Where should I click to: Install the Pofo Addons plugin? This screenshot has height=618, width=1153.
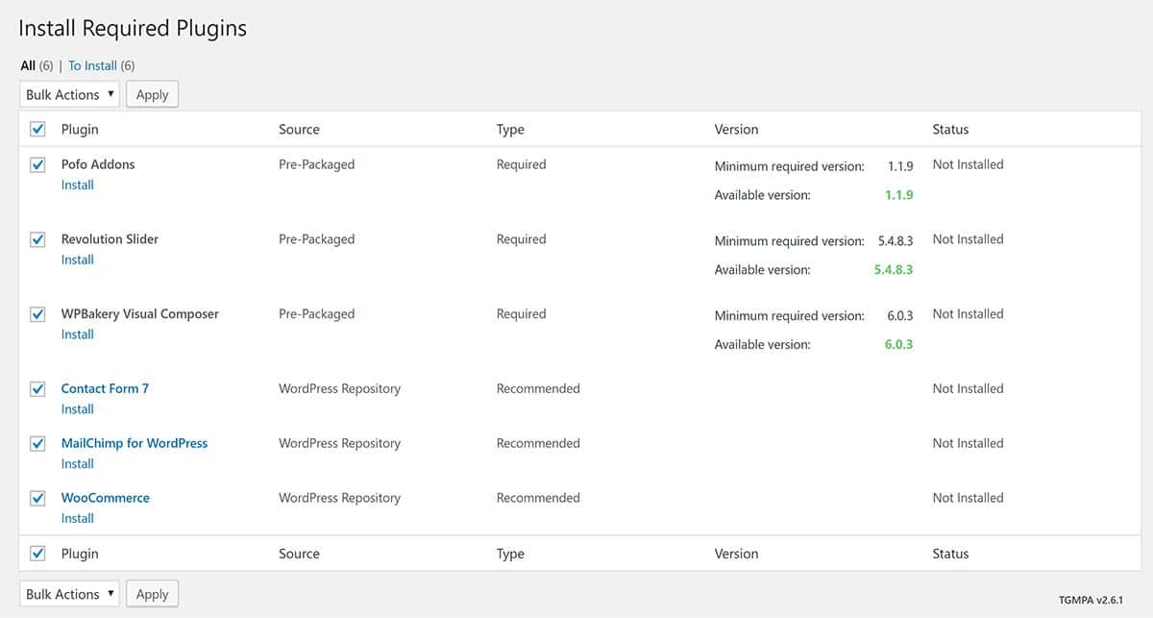pyautogui.click(x=77, y=185)
